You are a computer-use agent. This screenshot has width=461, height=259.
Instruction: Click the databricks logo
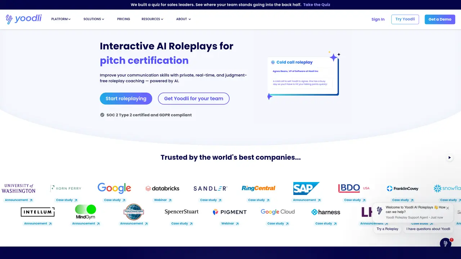click(162, 188)
